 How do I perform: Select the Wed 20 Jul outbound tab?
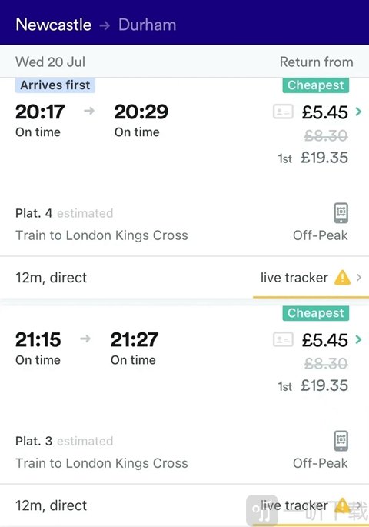click(51, 62)
